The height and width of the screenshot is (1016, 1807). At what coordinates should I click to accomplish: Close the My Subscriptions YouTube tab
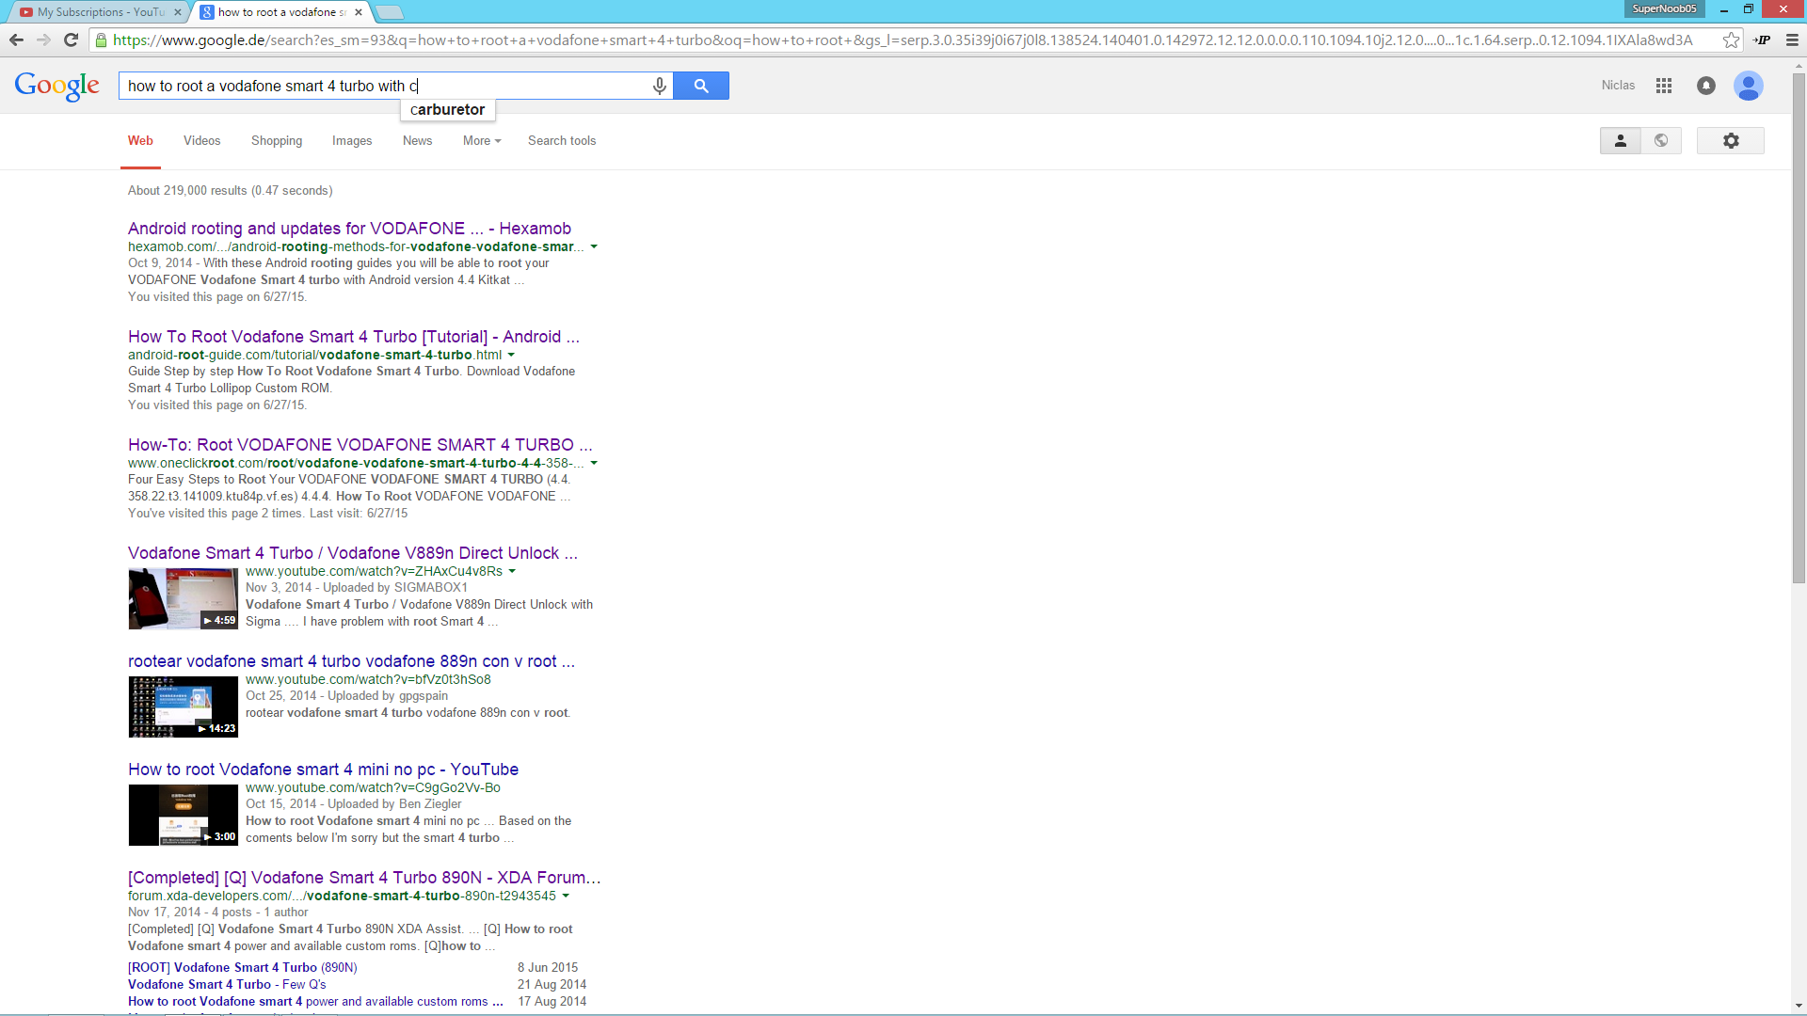178,12
